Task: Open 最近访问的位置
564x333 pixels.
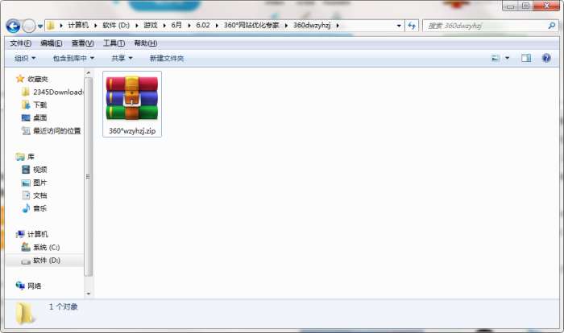Action: point(57,131)
